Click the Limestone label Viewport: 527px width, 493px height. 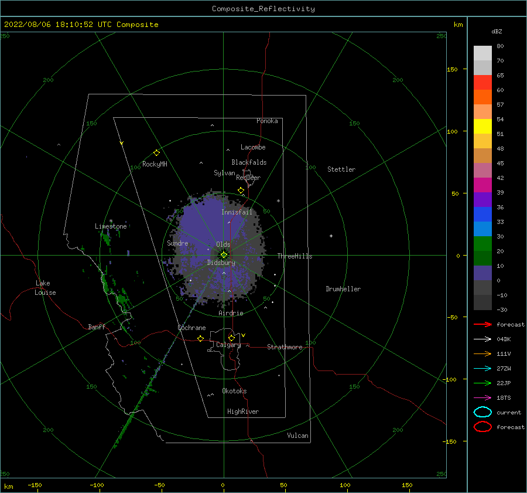(x=111, y=226)
